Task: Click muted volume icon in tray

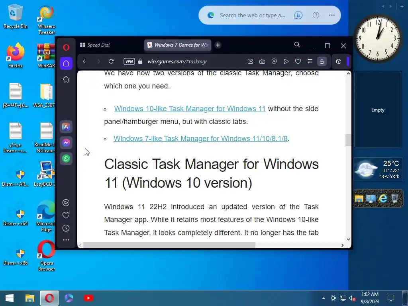Action: pyautogui.click(x=352, y=298)
